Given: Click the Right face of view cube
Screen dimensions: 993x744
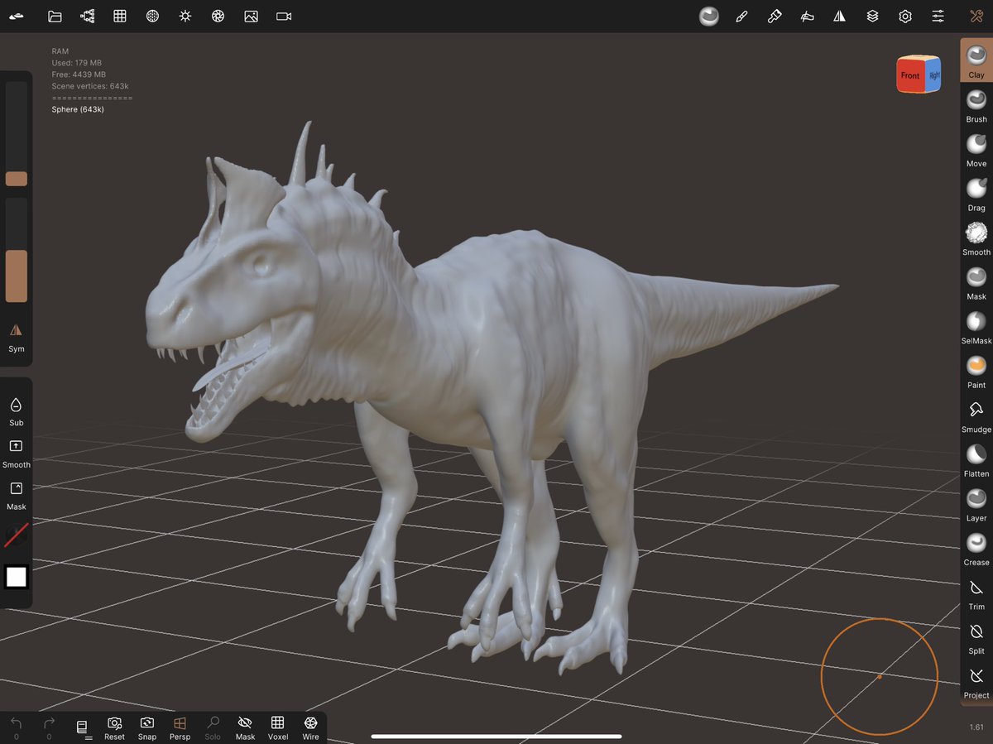Looking at the screenshot, I should pos(933,75).
